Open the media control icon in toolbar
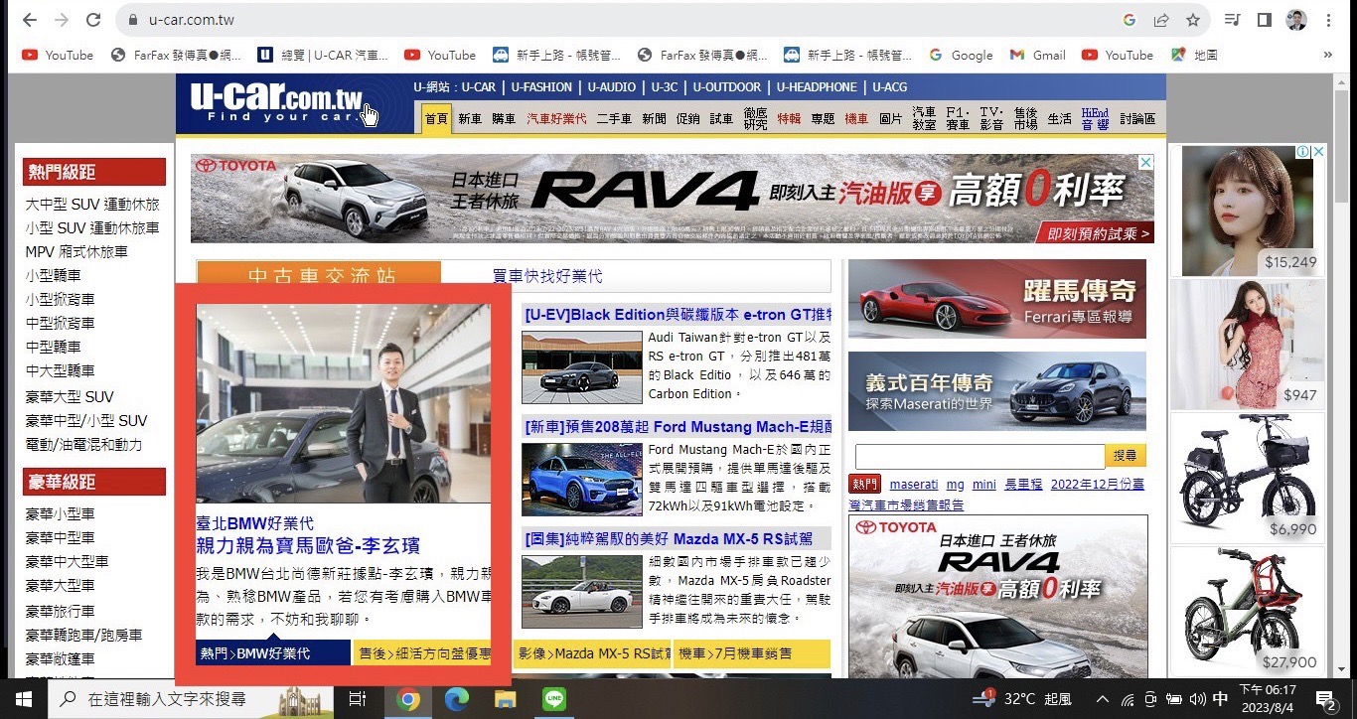Screen dimensions: 1357x719 tap(1233, 20)
